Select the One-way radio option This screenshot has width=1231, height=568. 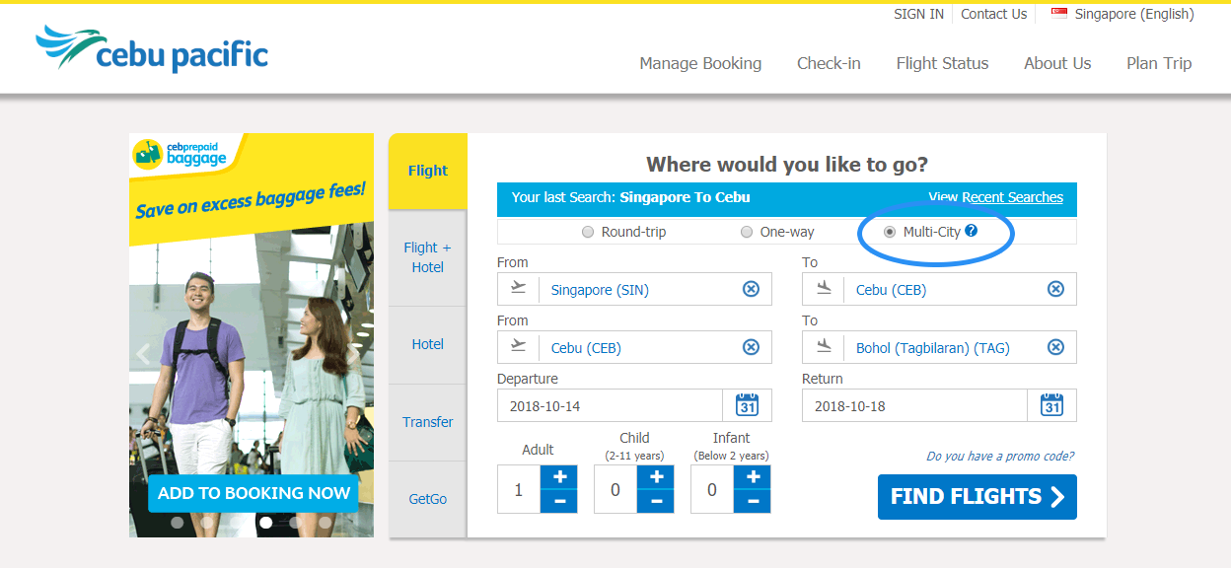pyautogui.click(x=747, y=232)
